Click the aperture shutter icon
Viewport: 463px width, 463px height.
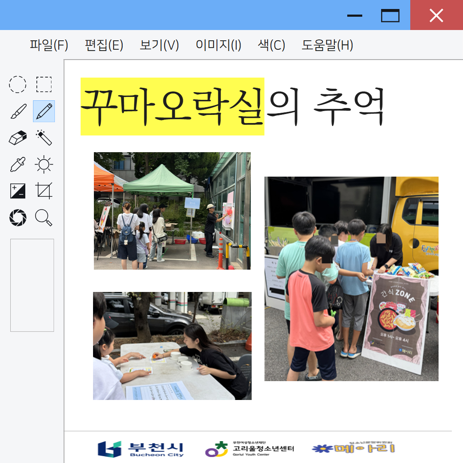click(18, 218)
